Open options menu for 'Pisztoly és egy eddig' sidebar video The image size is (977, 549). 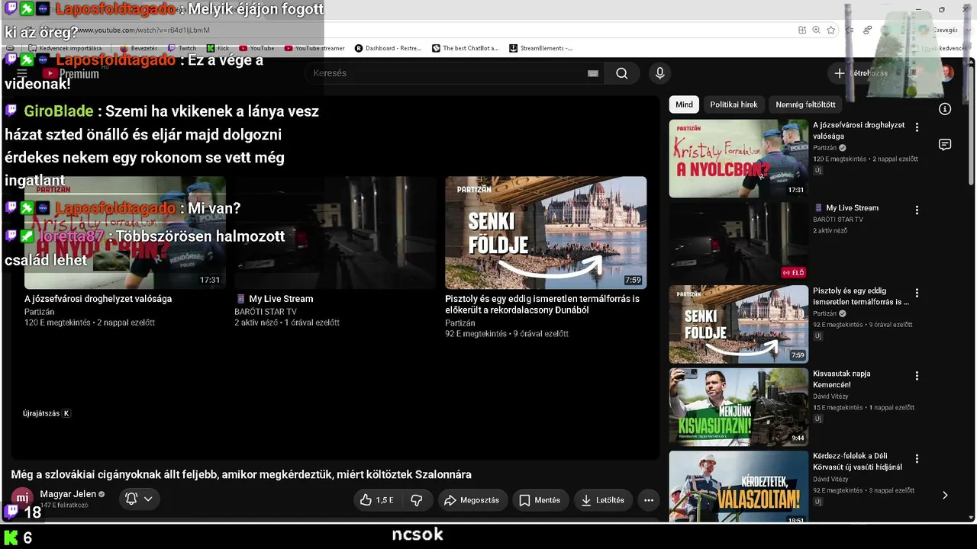point(917,293)
